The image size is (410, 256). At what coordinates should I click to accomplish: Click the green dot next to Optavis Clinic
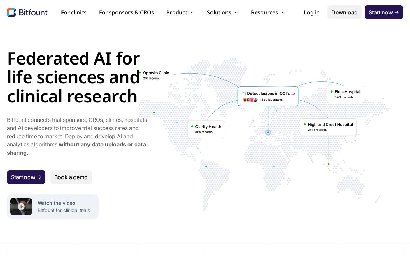tap(140, 73)
